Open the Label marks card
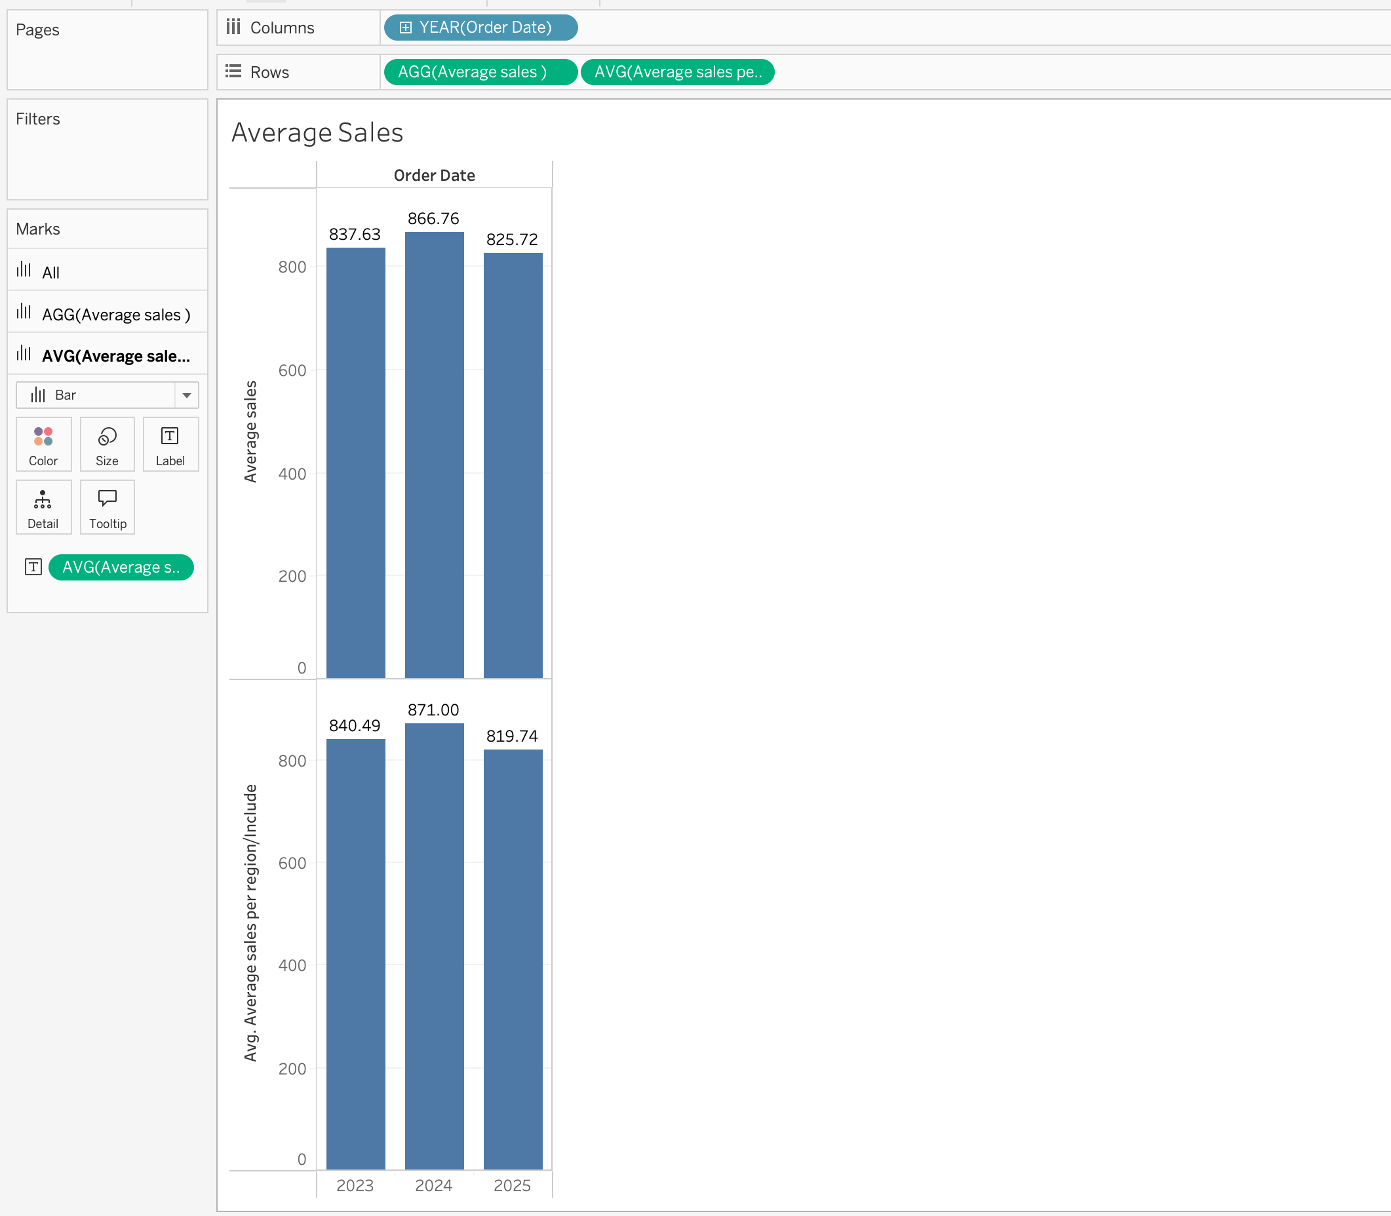The width and height of the screenshot is (1391, 1216). pos(170,444)
